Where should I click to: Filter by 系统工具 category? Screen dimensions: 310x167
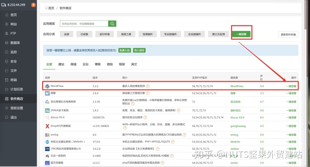tap(126, 34)
